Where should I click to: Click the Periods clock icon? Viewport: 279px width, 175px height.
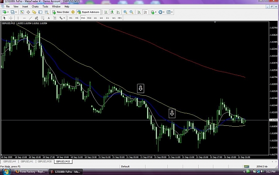[x=160, y=12]
